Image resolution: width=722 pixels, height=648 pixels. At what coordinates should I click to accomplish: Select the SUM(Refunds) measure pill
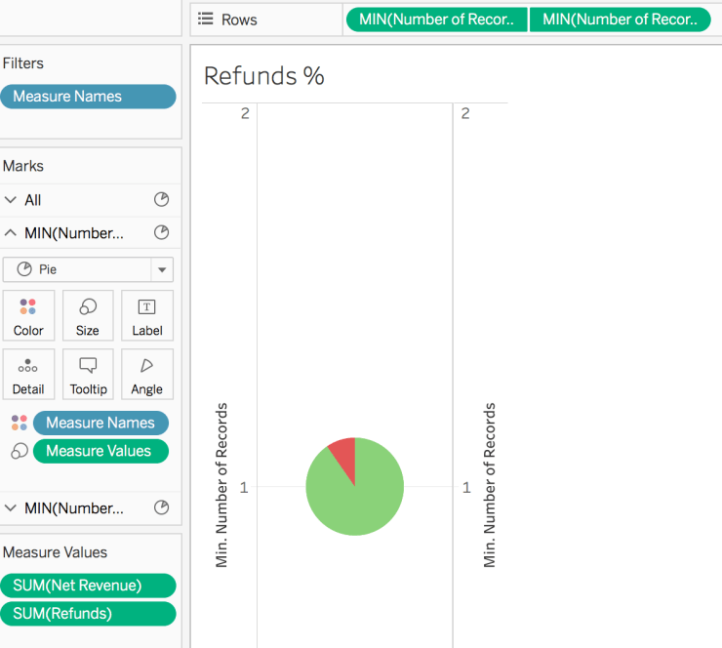88,614
